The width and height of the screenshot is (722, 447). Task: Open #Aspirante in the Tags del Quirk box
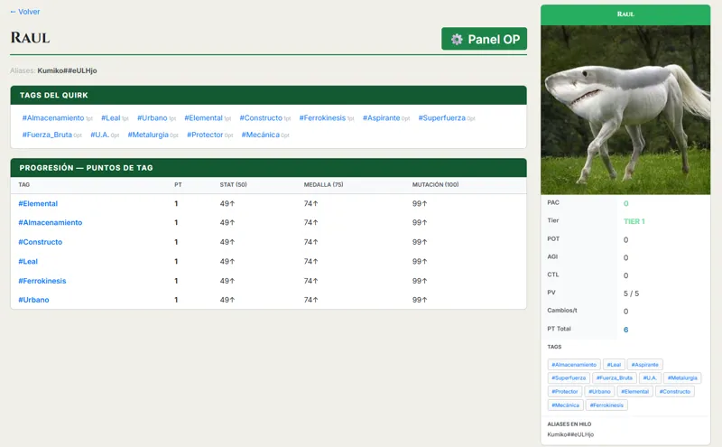pyautogui.click(x=381, y=118)
